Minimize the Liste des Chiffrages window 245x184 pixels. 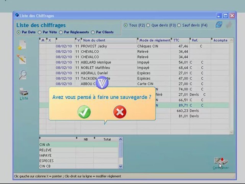pos(219,16)
